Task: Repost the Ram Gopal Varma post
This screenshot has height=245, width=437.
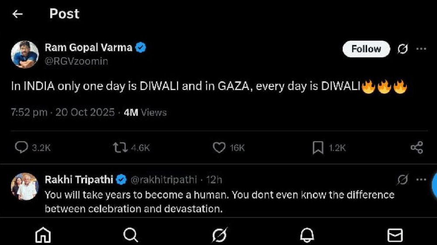Action: pos(121,148)
